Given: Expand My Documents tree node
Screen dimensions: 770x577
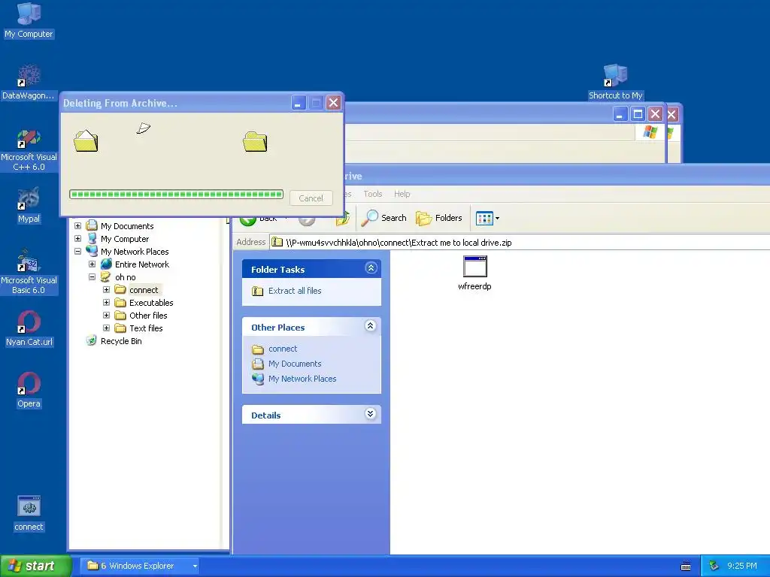Looking at the screenshot, I should point(77,225).
